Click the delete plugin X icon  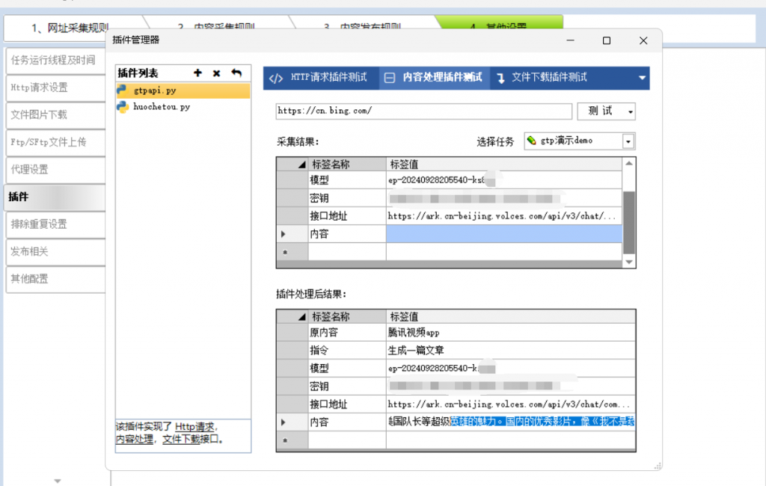point(217,73)
